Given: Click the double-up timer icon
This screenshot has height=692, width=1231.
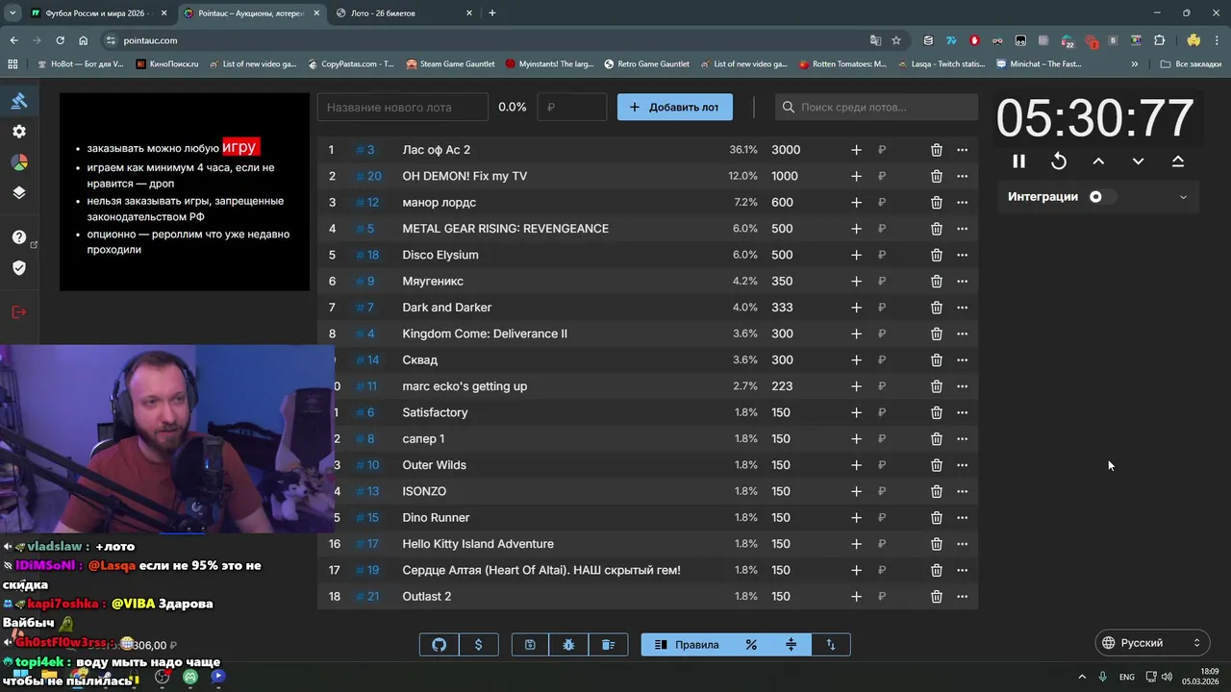Looking at the screenshot, I should pyautogui.click(x=1177, y=161).
